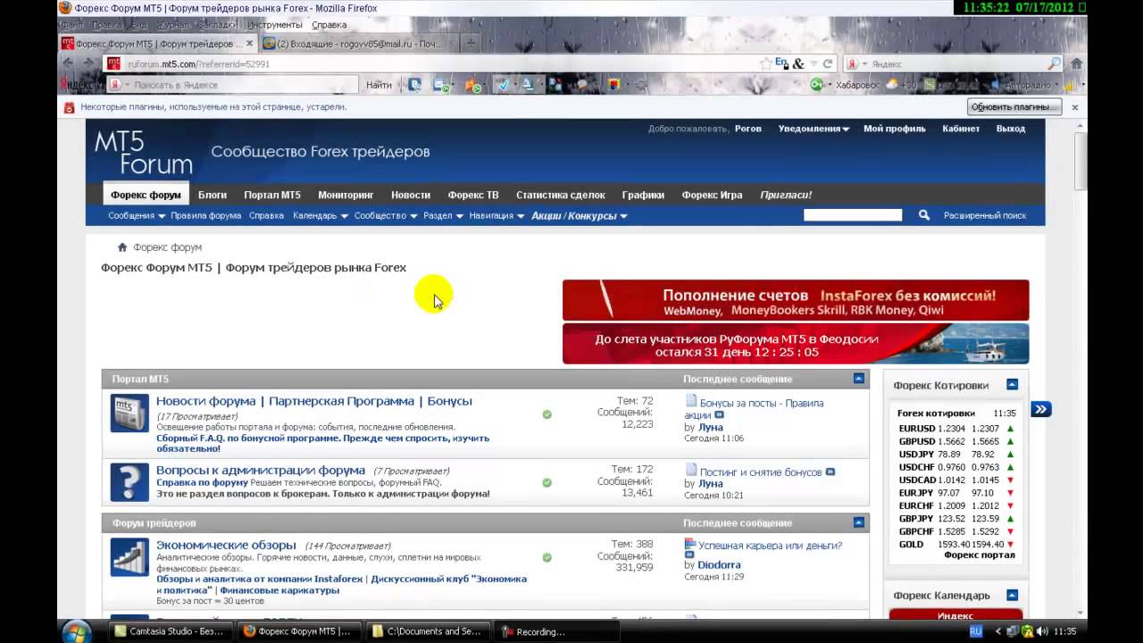The width and height of the screenshot is (1143, 643).
Task: Select the Форекс форум tab
Action: 146,195
